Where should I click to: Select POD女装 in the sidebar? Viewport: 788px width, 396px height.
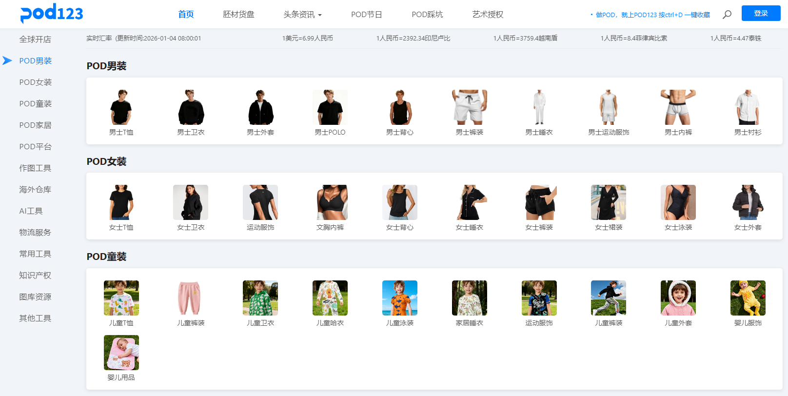35,82
